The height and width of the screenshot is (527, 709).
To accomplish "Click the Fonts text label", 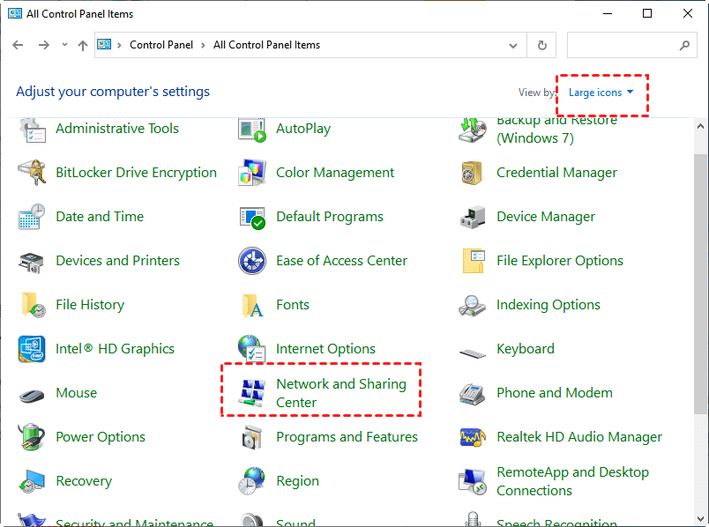I will [x=293, y=305].
